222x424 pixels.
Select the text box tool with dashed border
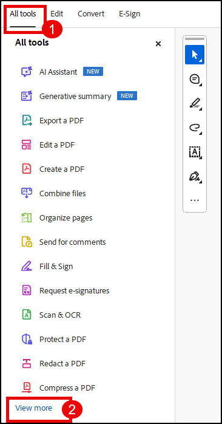[x=195, y=152]
